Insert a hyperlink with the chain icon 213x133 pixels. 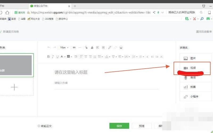[110, 48]
